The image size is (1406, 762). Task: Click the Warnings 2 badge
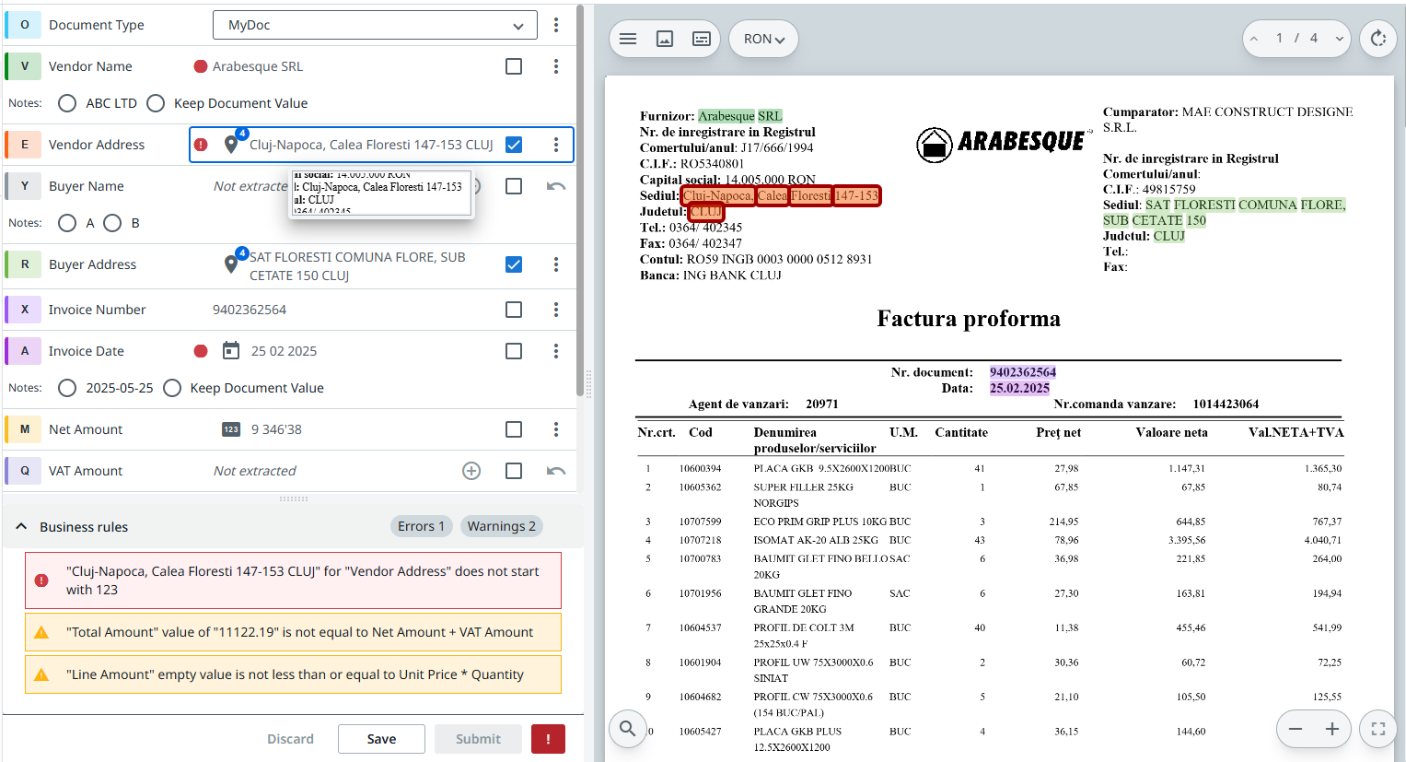[502, 526]
